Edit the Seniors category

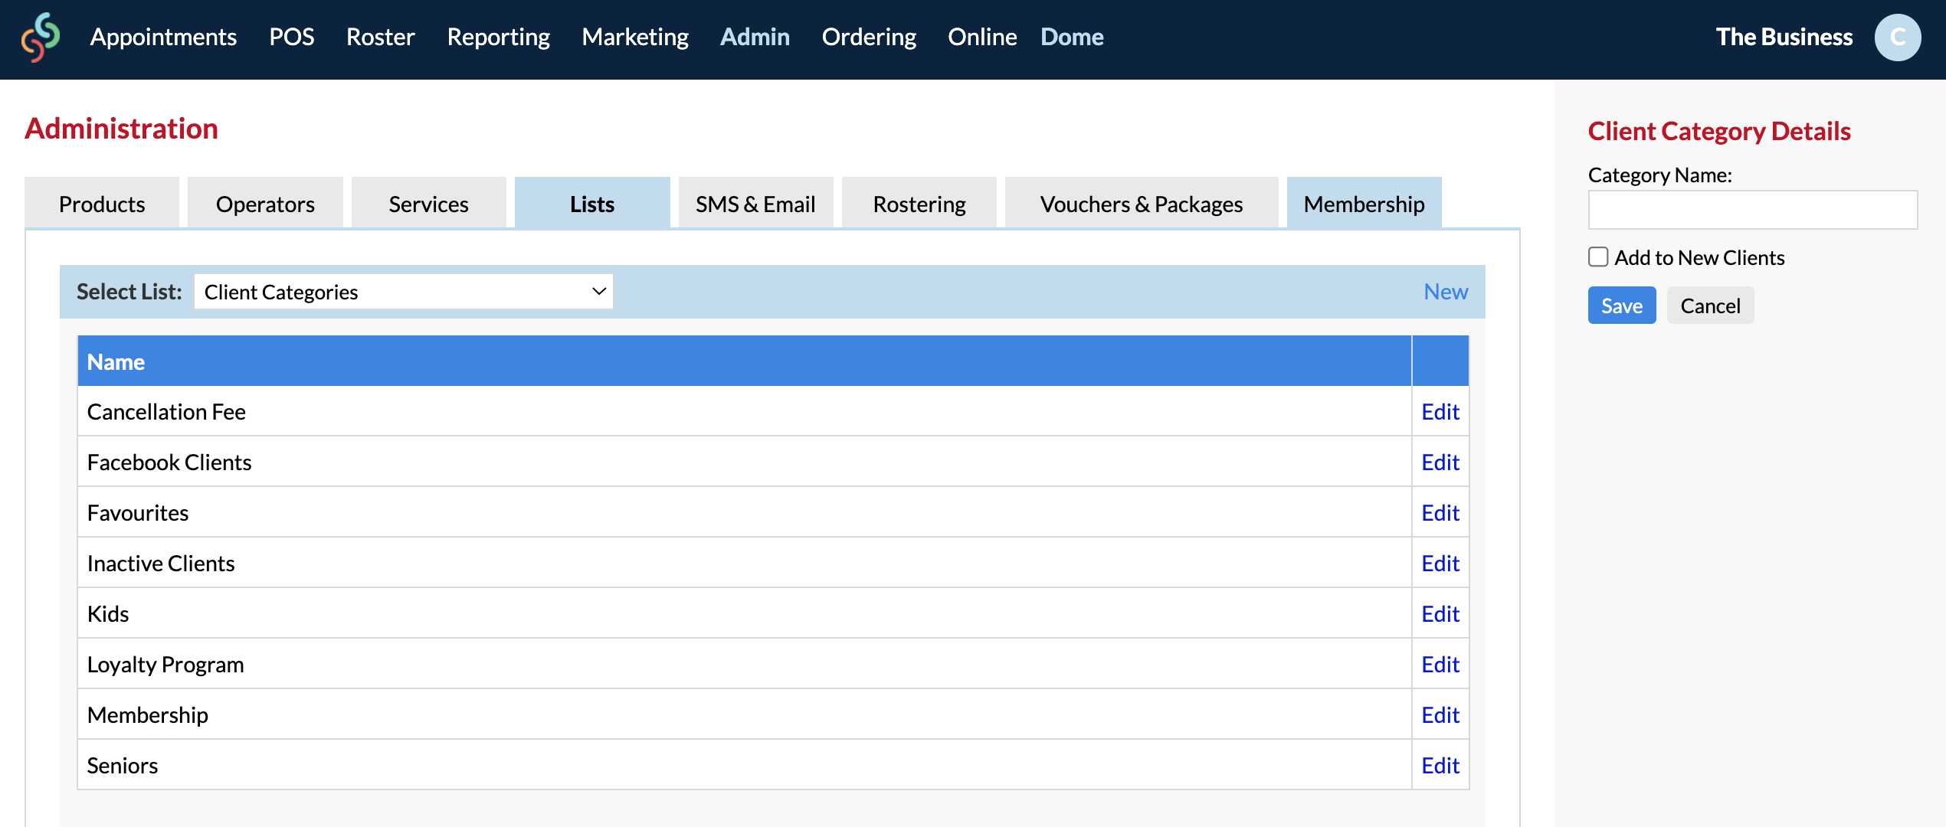coord(1440,766)
